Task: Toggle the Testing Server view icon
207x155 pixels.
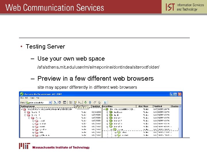Action: (75, 102)
